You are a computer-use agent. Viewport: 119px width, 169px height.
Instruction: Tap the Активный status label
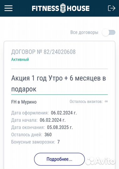20,59
